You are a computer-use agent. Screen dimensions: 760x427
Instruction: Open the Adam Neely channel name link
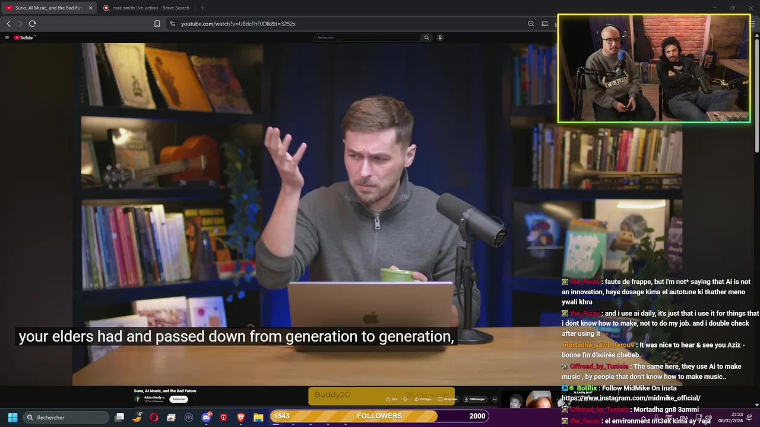coord(153,397)
